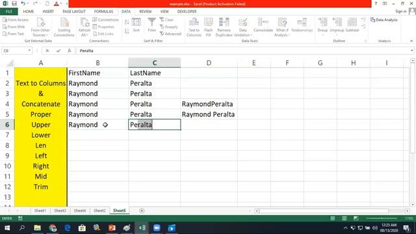This screenshot has width=416, height=234.
Task: Click the vertical scrollbar down arrow
Action: (413, 205)
